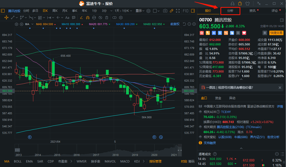The width and height of the screenshot is (286, 167).
Task: Click the price alert bell icon
Action: (x=265, y=33)
